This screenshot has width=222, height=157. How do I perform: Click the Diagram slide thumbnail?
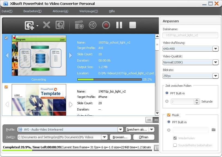39,56
